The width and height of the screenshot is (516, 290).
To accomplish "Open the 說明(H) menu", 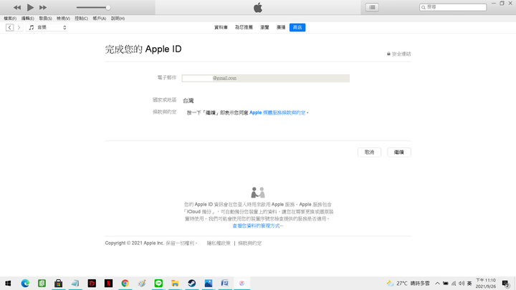I will [118, 19].
